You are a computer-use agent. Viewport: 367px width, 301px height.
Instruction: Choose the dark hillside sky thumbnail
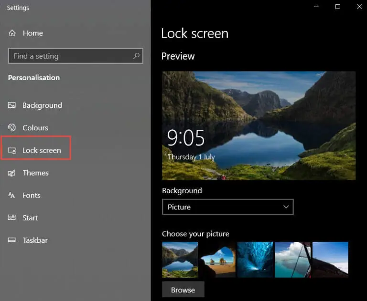click(330, 259)
